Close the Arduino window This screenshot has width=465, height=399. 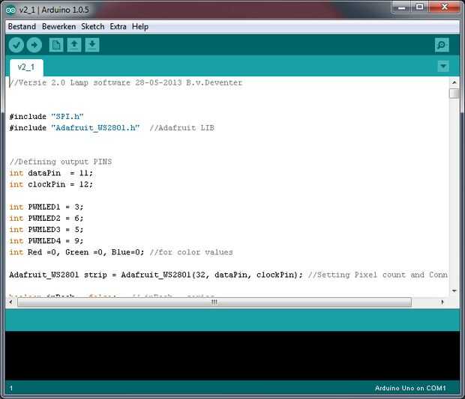tap(445, 7)
